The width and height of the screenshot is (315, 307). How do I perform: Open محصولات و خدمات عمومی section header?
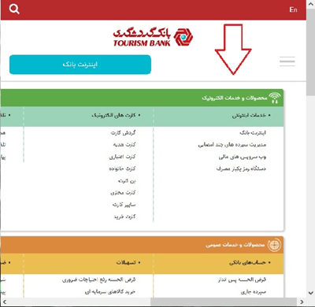(x=235, y=245)
